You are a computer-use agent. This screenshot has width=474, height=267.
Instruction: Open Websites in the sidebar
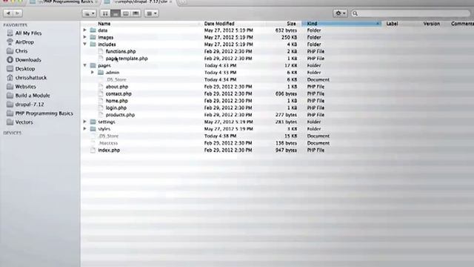pyautogui.click(x=25, y=87)
